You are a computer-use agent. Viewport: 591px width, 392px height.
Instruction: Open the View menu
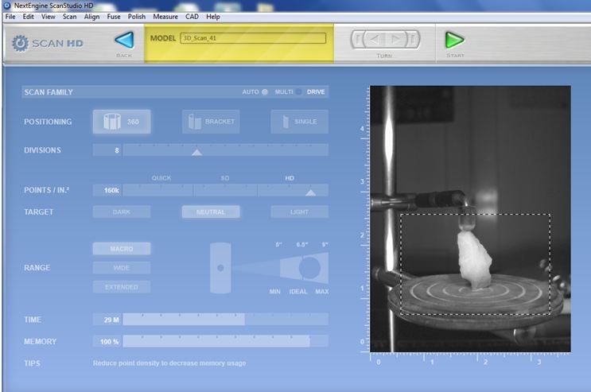pyautogui.click(x=49, y=17)
